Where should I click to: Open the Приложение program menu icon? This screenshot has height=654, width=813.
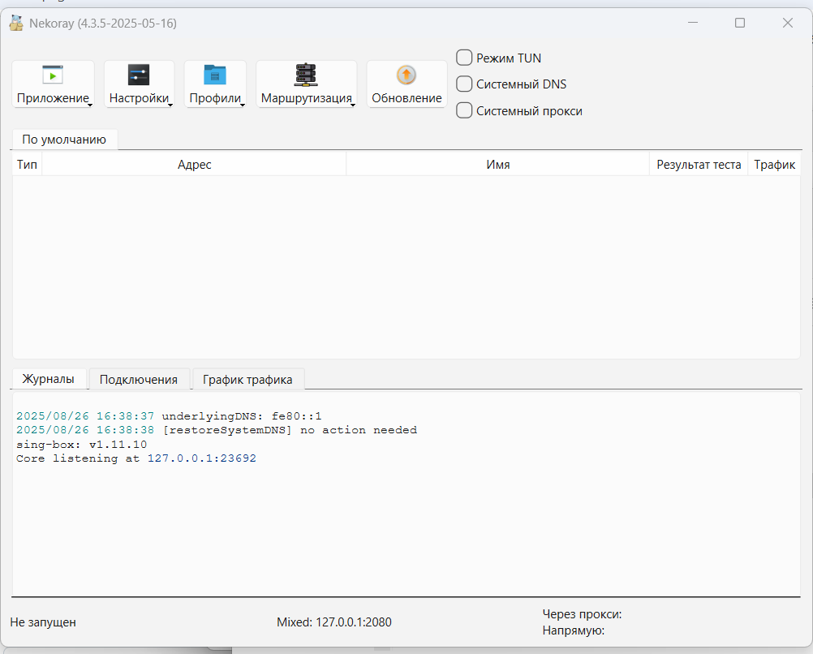[53, 75]
